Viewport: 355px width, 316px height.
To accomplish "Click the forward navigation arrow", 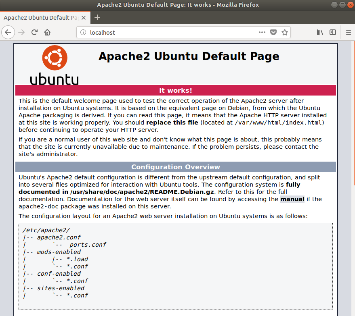I will pos(21,32).
